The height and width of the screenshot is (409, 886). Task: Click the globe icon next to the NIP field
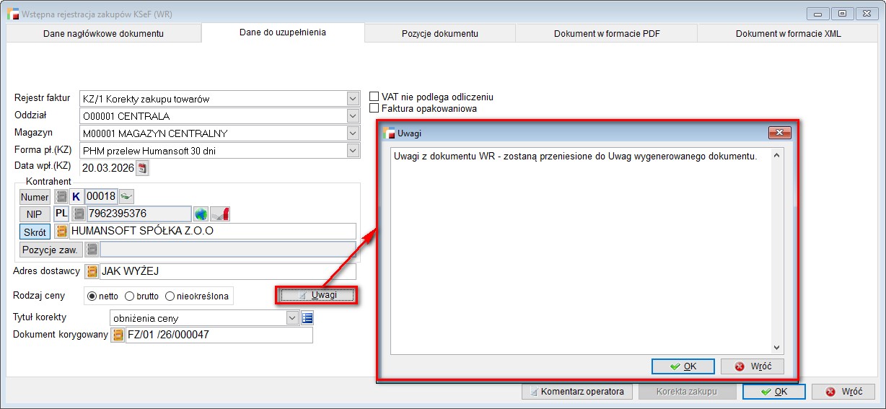tap(201, 214)
